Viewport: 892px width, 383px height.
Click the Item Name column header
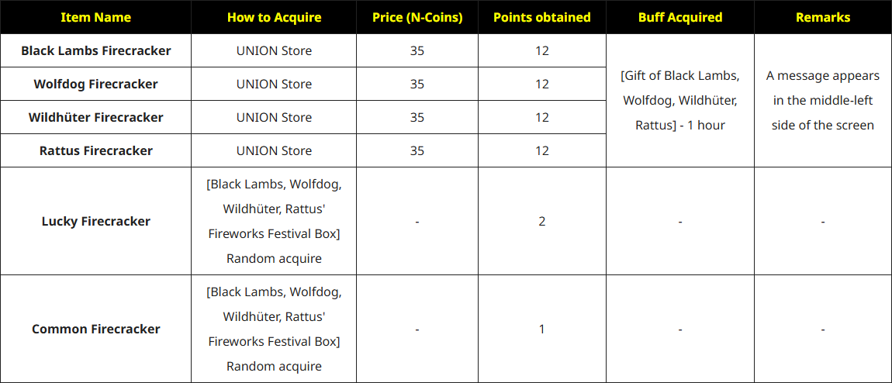pyautogui.click(x=96, y=17)
